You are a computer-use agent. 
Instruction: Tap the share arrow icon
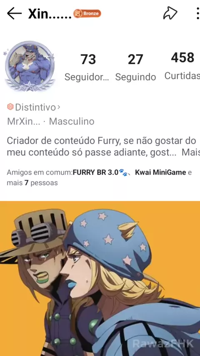pos(170,14)
